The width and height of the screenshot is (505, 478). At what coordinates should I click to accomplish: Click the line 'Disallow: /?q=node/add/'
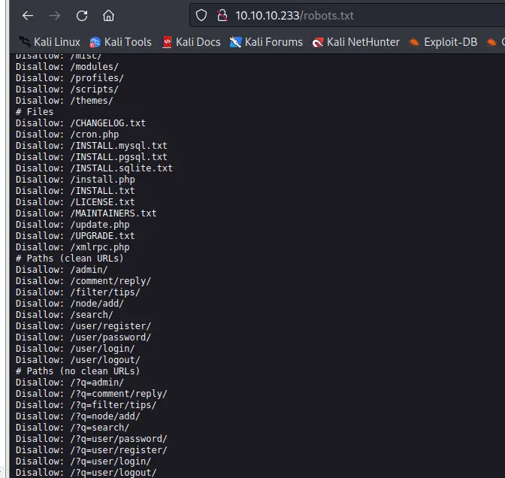78,416
